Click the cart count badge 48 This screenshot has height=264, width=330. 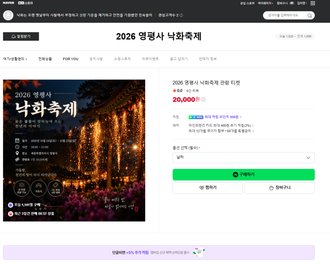[292, 3]
